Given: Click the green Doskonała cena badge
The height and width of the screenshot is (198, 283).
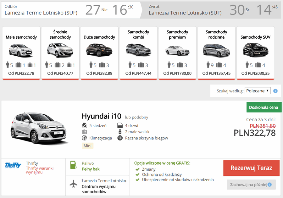Looking at the screenshot, I should coord(264,107).
